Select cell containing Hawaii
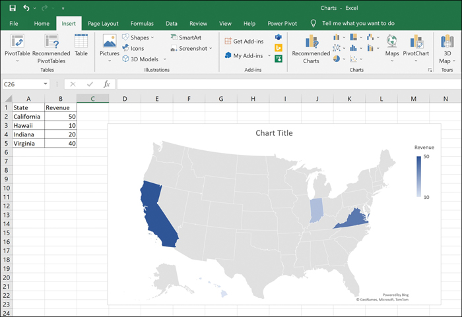462x317 pixels. click(x=28, y=125)
